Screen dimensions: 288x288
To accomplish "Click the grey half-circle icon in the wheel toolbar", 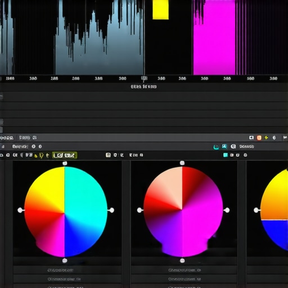I will coord(22,155).
